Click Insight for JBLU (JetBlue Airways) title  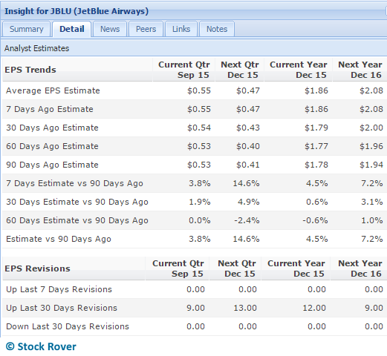pyautogui.click(x=77, y=11)
